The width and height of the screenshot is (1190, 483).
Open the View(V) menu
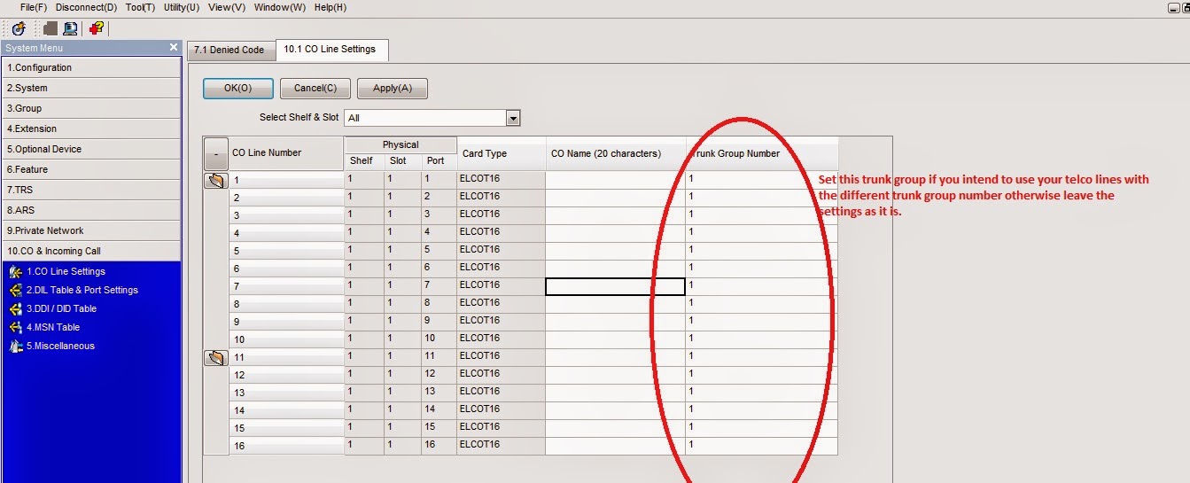coord(227,7)
